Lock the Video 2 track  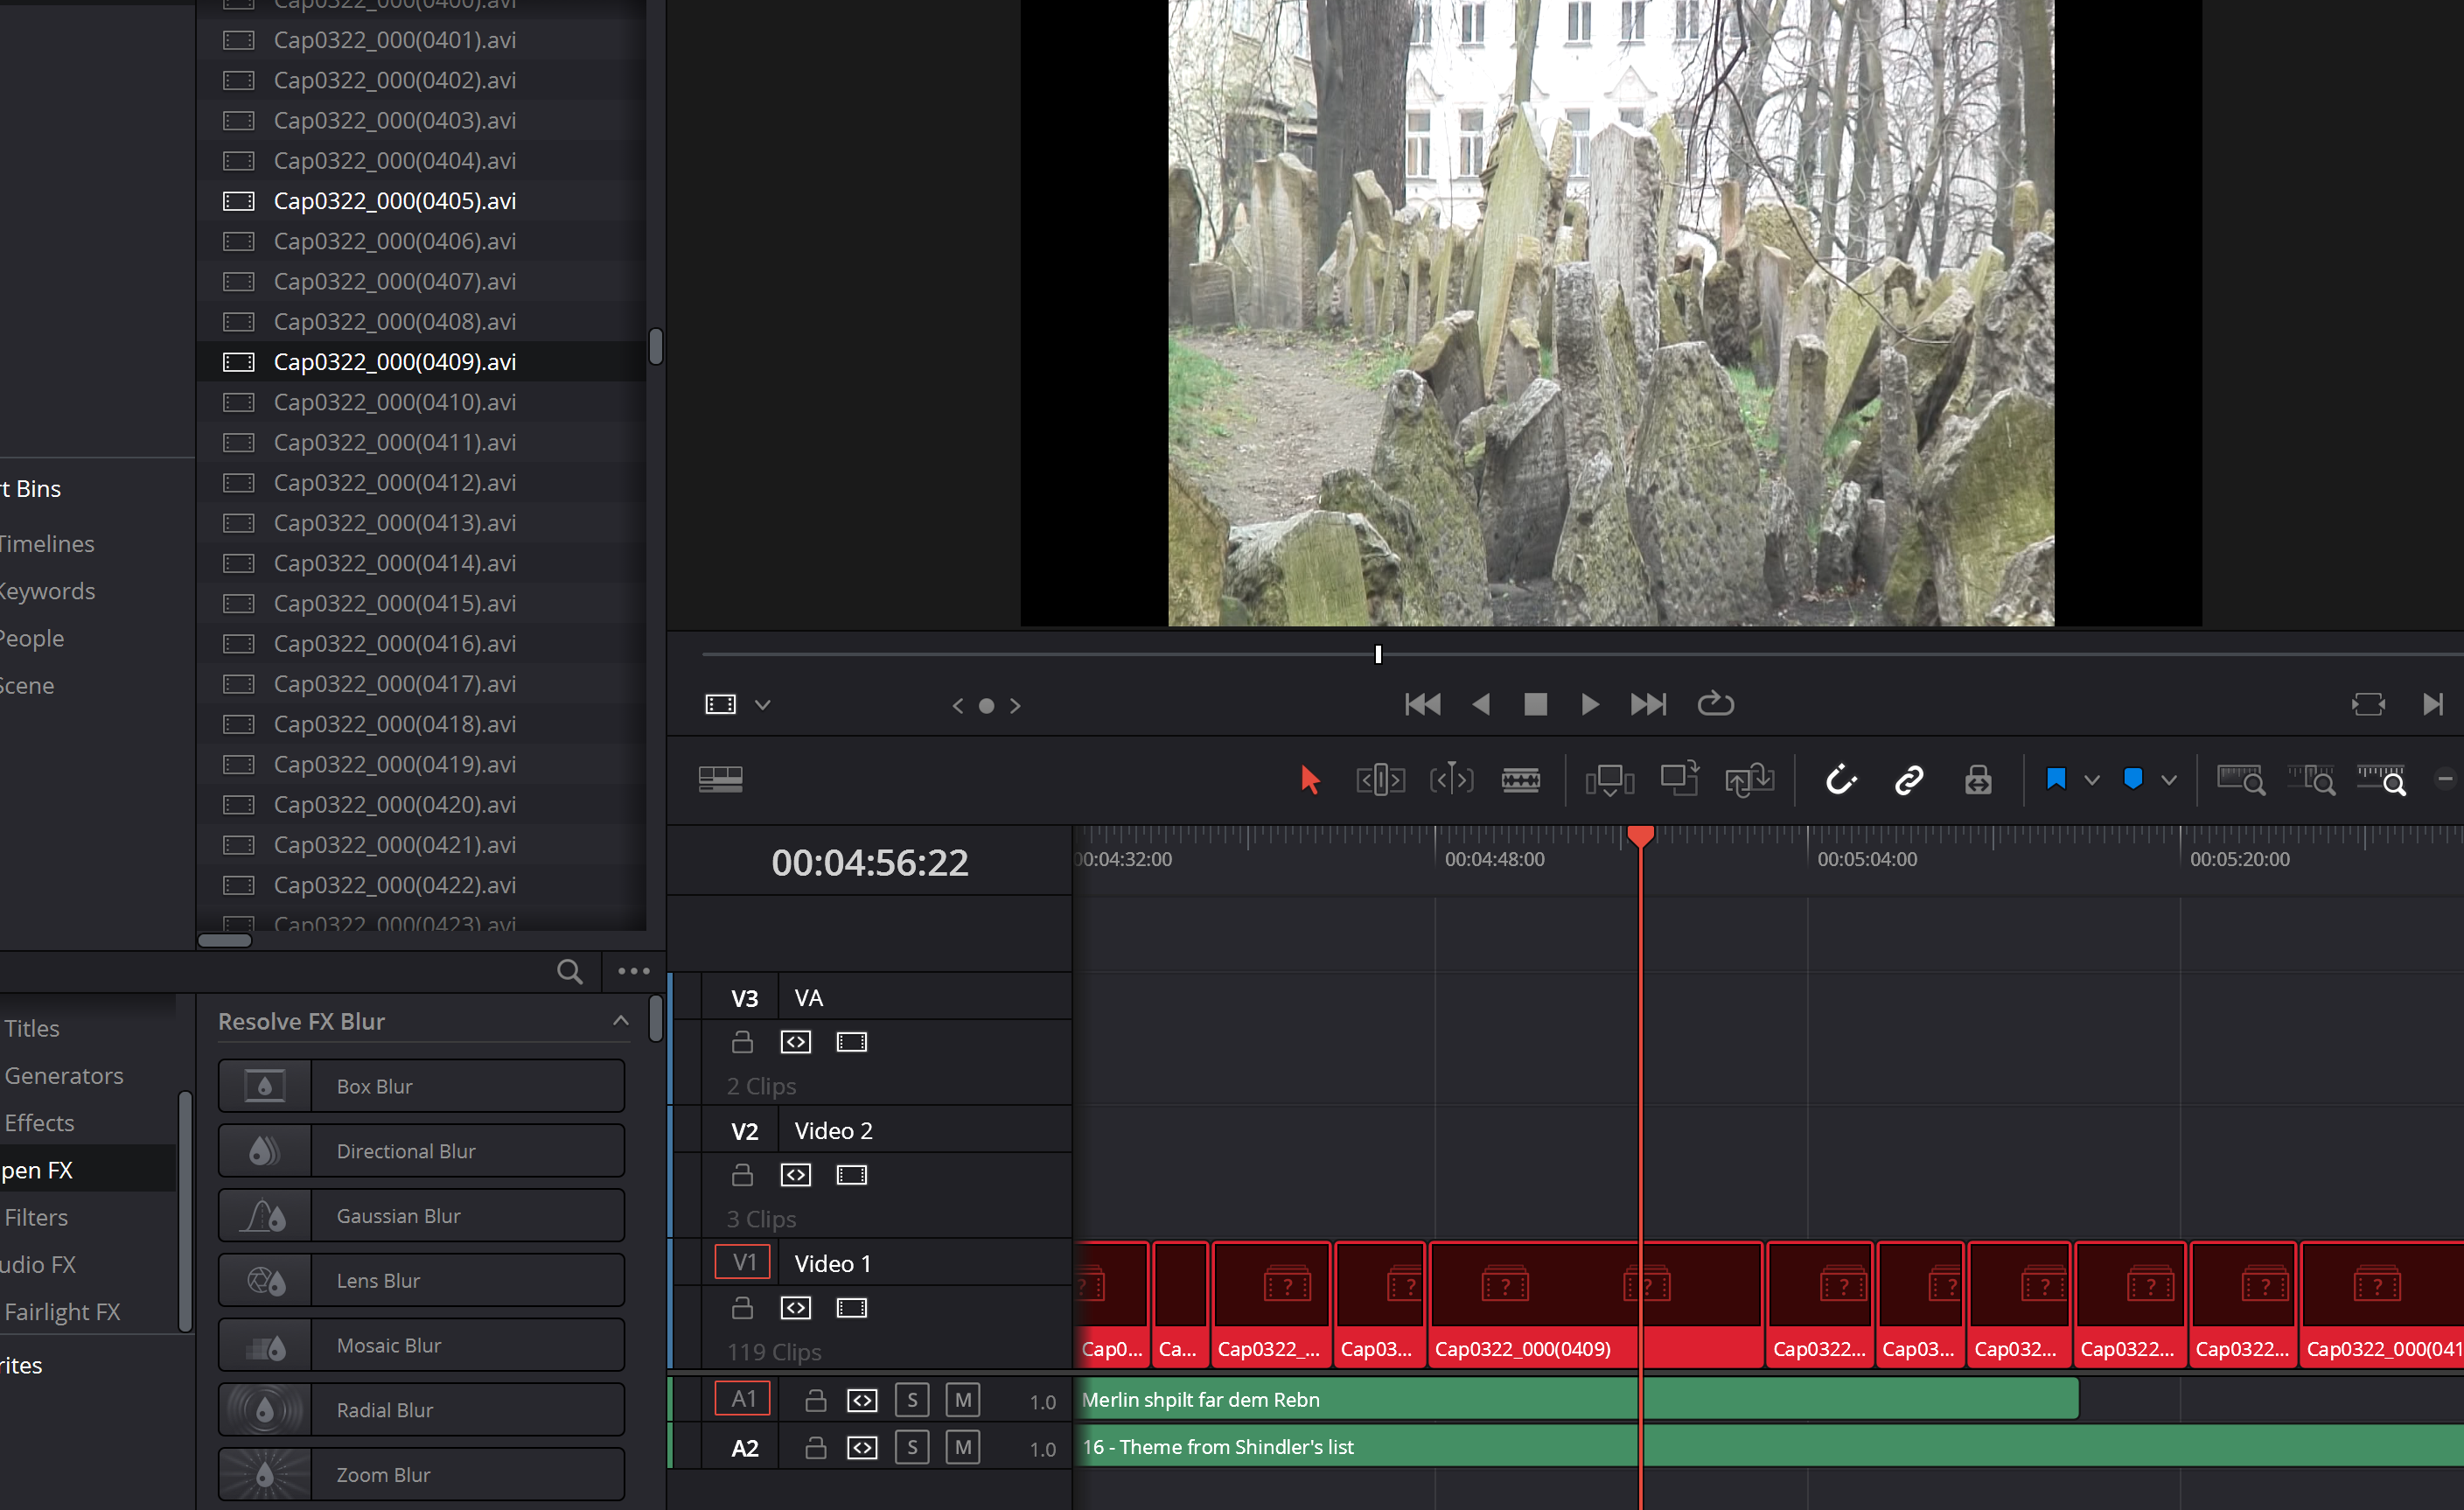click(x=742, y=1175)
